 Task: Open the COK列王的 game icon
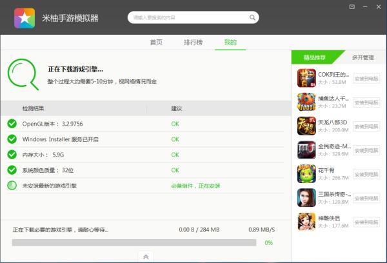point(306,78)
